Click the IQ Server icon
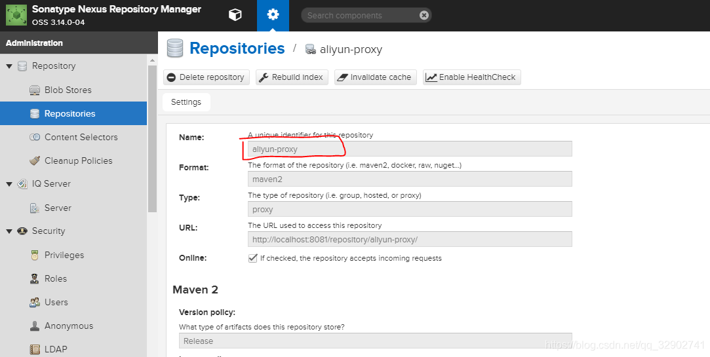The image size is (710, 357). pyautogui.click(x=22, y=183)
